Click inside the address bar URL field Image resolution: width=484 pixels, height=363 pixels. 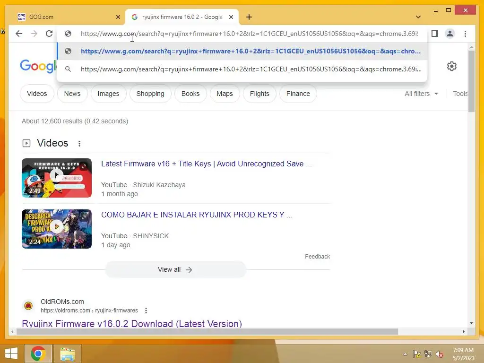click(x=249, y=34)
